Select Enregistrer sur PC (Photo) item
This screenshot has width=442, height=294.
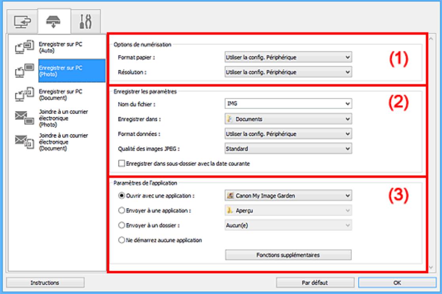click(72, 71)
